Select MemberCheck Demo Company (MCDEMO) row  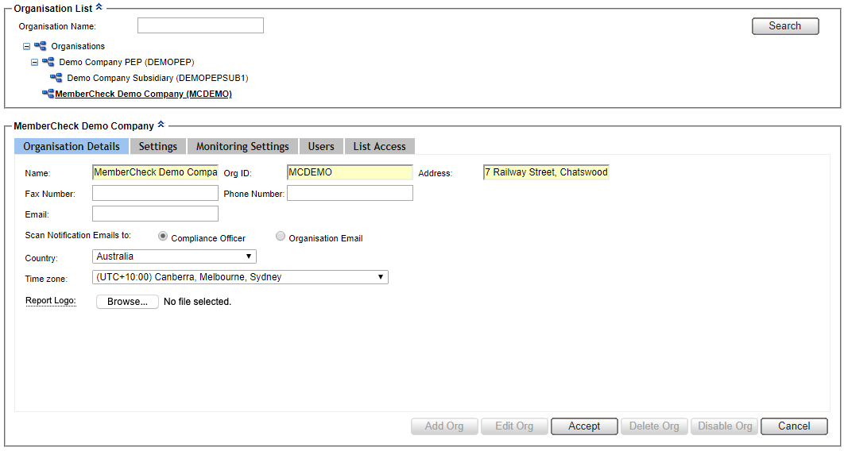coord(144,94)
